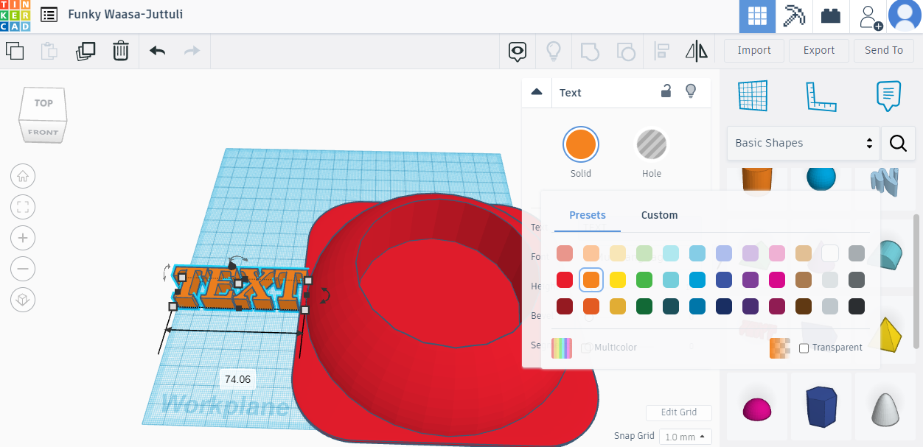Group the selected shapes
Screen dimensions: 923x447
590,51
